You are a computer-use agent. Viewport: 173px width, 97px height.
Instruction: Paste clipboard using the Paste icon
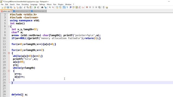pos(31,7)
